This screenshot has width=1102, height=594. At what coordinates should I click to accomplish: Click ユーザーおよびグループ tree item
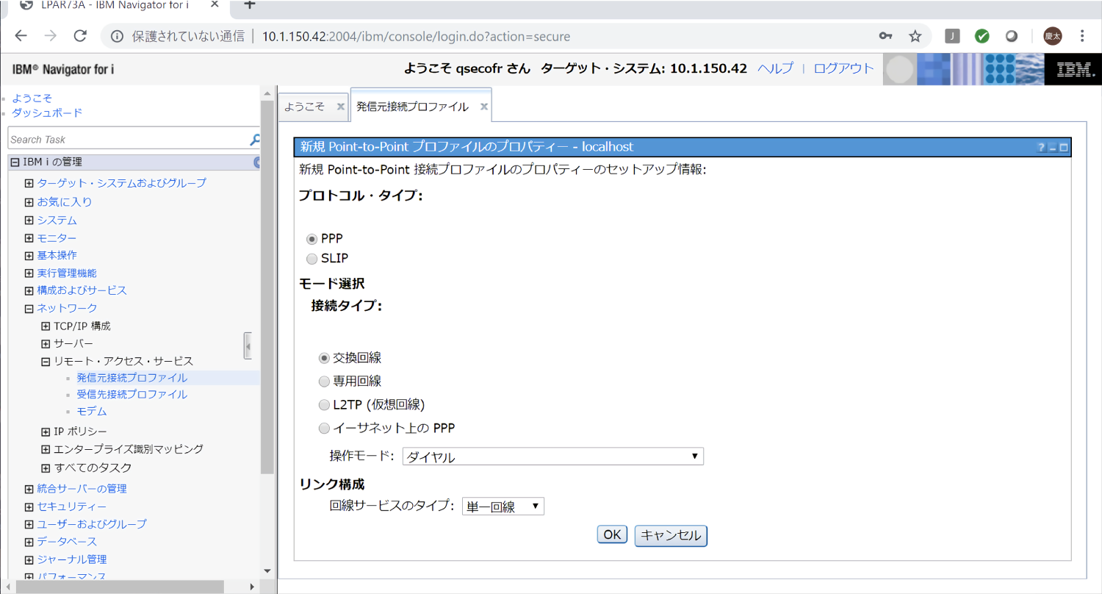click(92, 524)
